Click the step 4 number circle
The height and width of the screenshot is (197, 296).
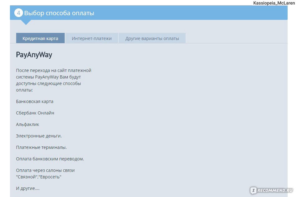click(19, 13)
